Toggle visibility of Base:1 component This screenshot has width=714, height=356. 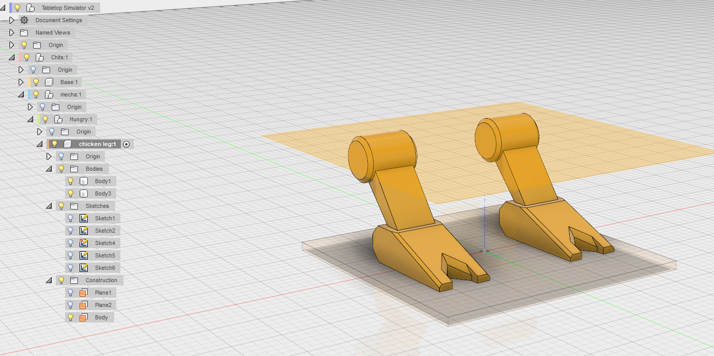[36, 82]
